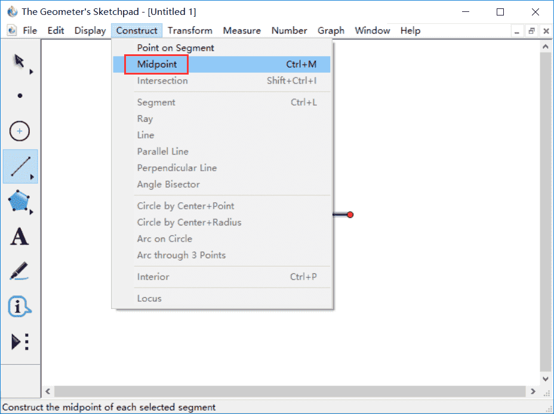Click the horizontal scrollbar left arrow
The width and height of the screenshot is (554, 414).
[48, 391]
